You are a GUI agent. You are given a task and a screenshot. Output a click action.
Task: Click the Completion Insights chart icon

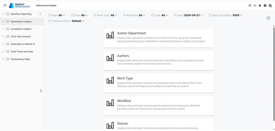(7, 29)
